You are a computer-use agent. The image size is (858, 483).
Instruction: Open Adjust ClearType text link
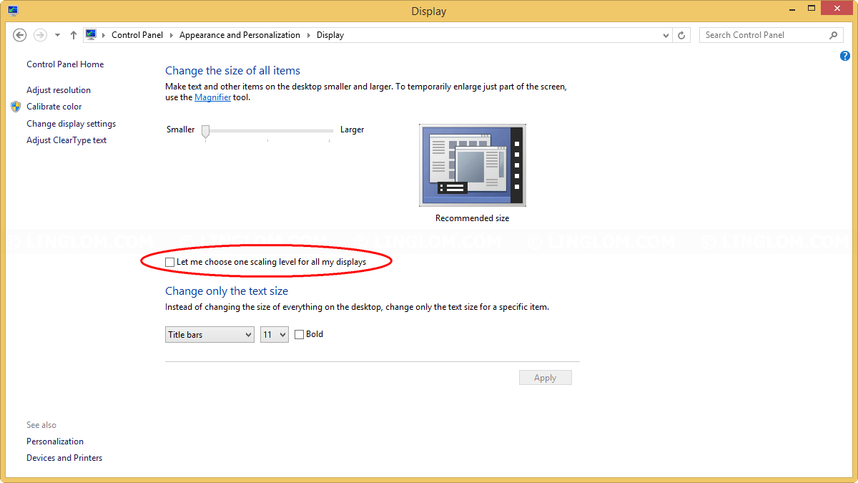click(66, 140)
